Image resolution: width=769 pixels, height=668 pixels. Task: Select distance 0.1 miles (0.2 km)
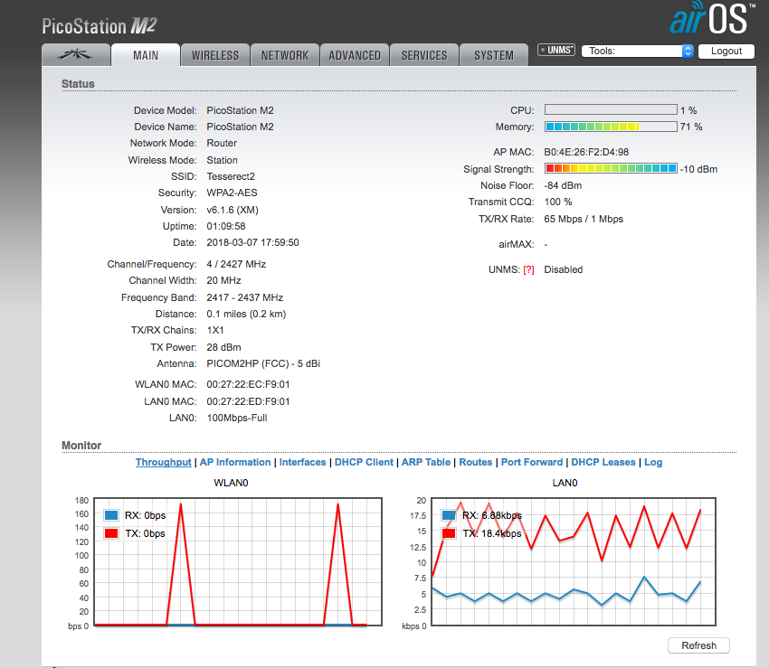[x=246, y=314]
